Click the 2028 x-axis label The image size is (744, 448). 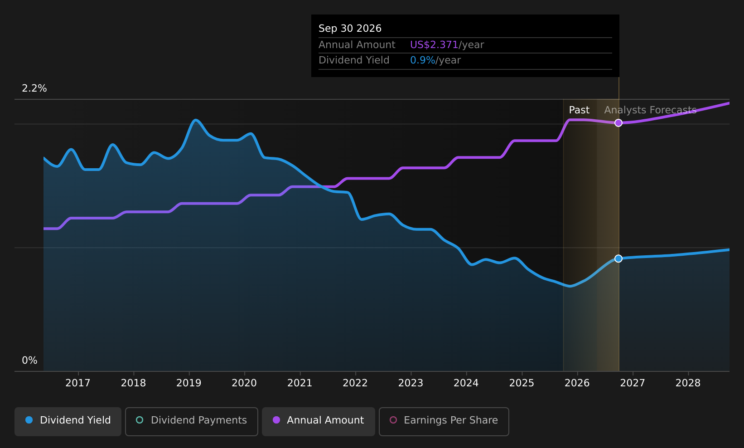point(688,383)
